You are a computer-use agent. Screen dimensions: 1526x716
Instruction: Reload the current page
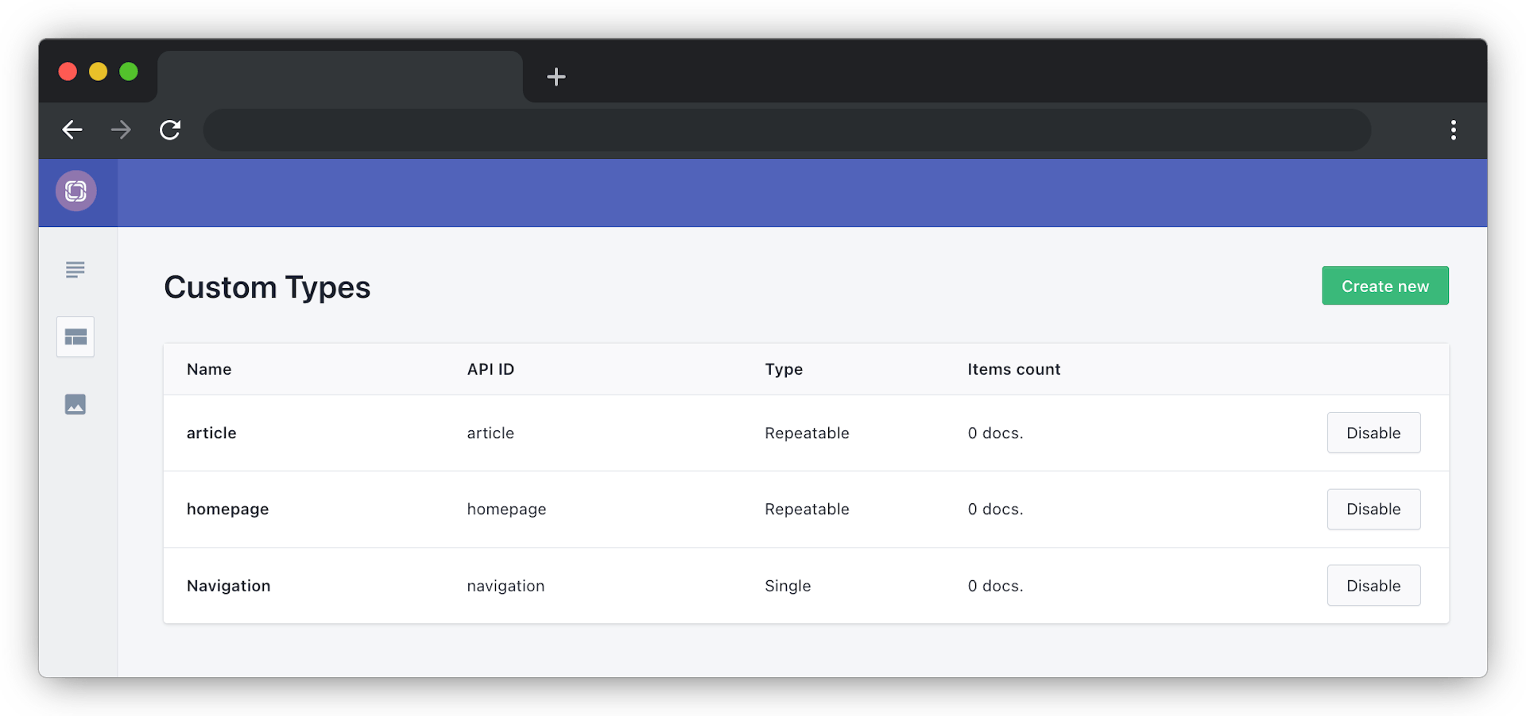click(170, 129)
